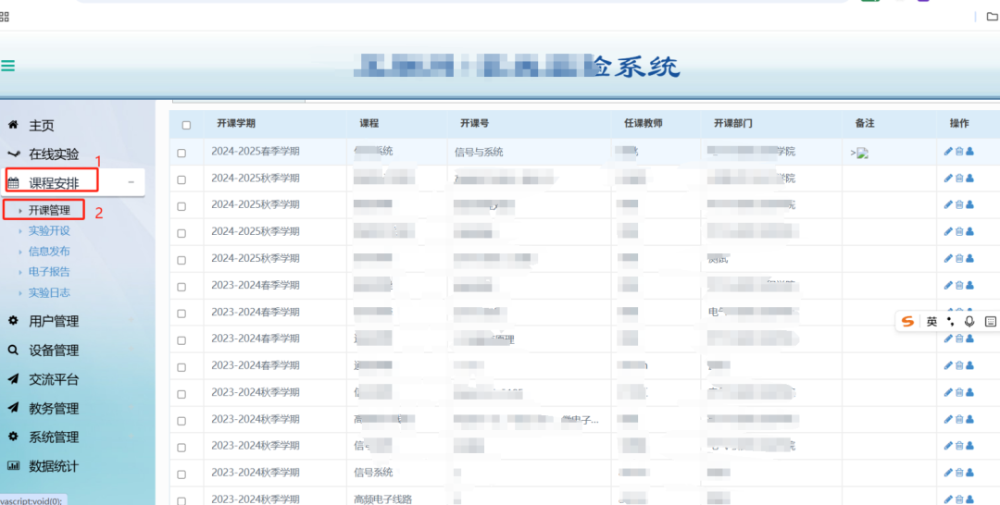This screenshot has height=505, width=1000.
Task: Check the first 2023-2024秋季学期 row checkbox
Action: [x=181, y=394]
